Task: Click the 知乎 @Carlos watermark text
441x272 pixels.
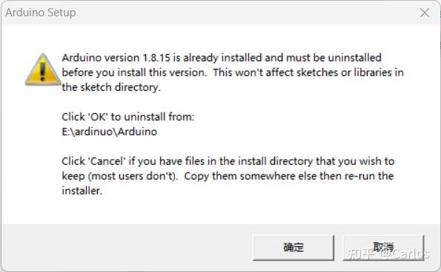Action: coord(388,254)
